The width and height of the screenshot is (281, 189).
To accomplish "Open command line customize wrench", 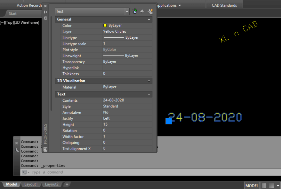I will pyautogui.click(x=17, y=150).
